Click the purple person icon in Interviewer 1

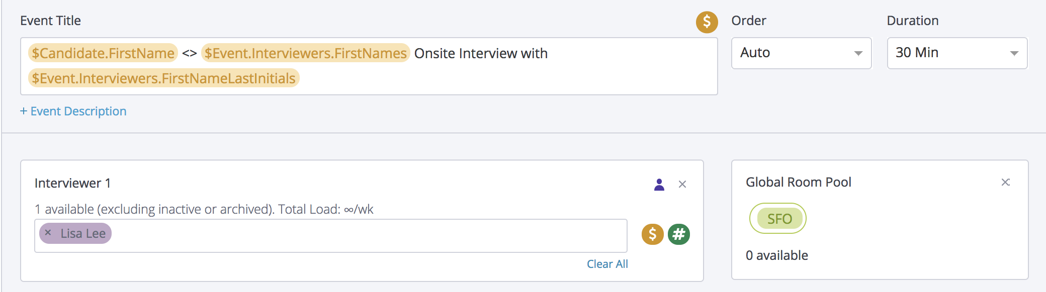(x=659, y=185)
